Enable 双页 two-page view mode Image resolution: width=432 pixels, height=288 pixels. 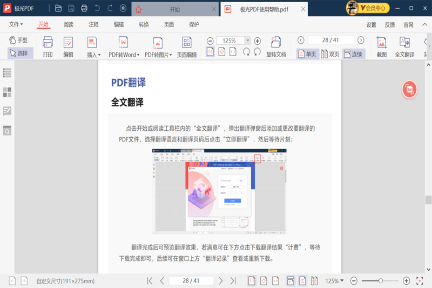330,54
